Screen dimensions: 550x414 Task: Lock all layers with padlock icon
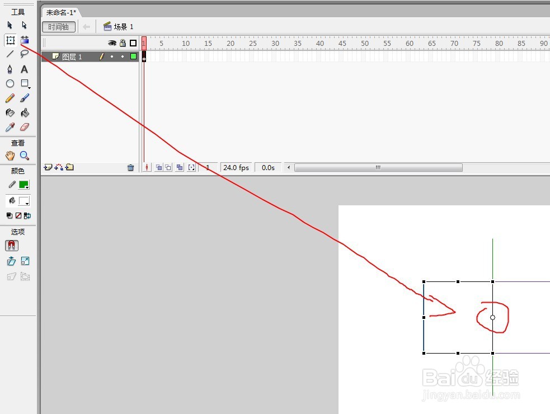[123, 43]
